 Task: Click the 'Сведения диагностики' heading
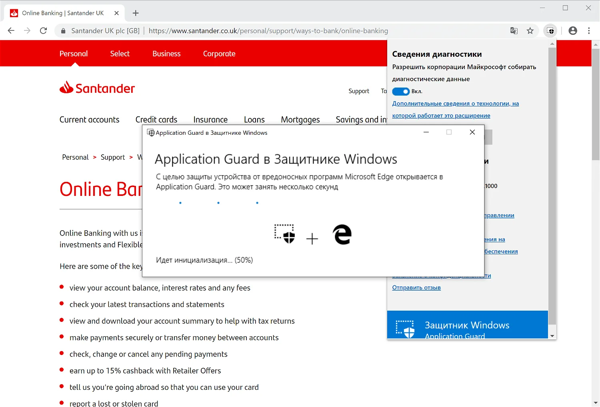437,54
